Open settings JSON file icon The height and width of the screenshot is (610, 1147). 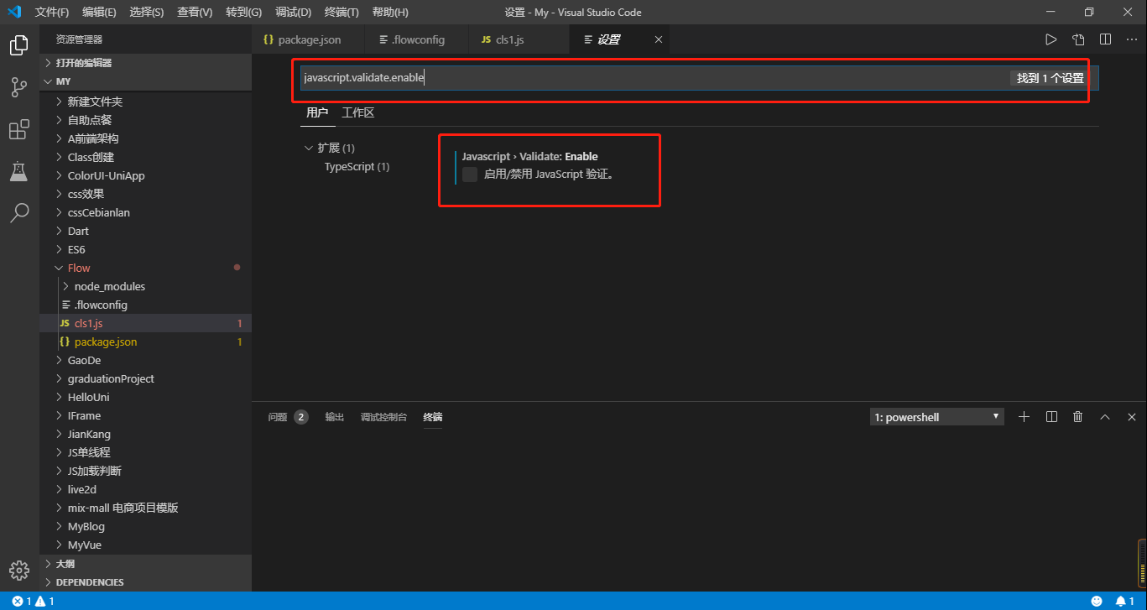tap(1078, 39)
